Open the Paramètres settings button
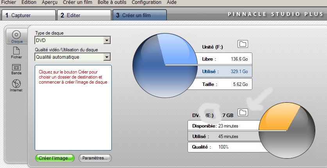The image size is (327, 168). (95, 158)
